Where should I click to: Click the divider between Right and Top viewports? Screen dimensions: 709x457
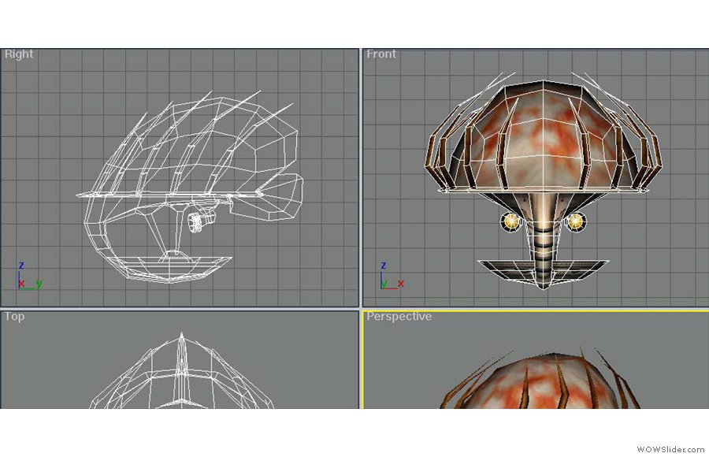click(180, 309)
